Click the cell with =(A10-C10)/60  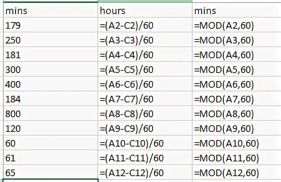point(145,143)
